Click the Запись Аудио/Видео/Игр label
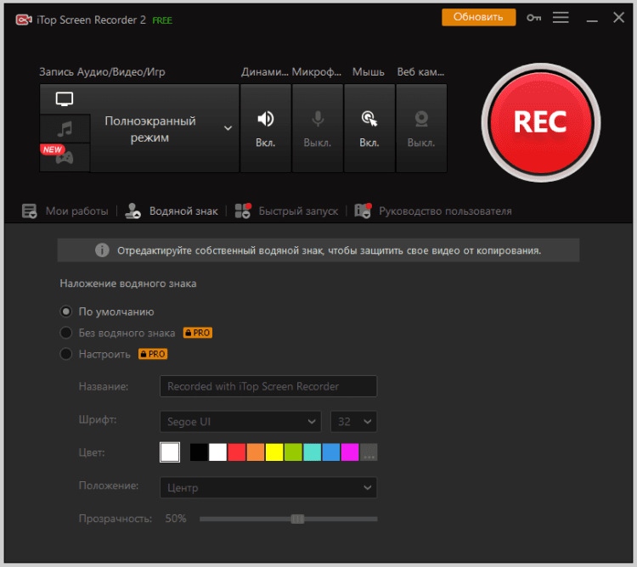637x567 pixels. click(x=102, y=72)
